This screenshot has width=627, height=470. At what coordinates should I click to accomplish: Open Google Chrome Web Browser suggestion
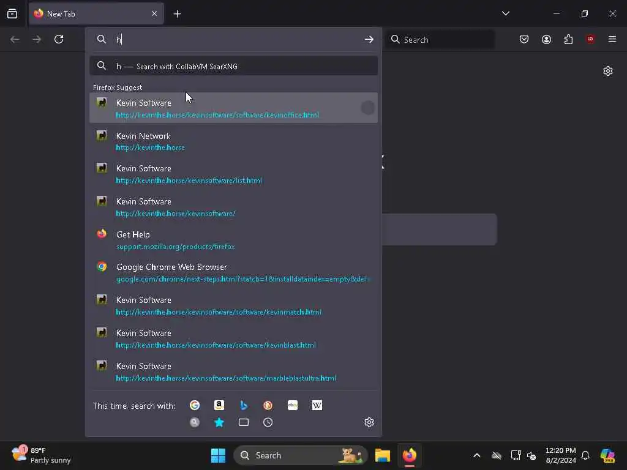pyautogui.click(x=233, y=272)
